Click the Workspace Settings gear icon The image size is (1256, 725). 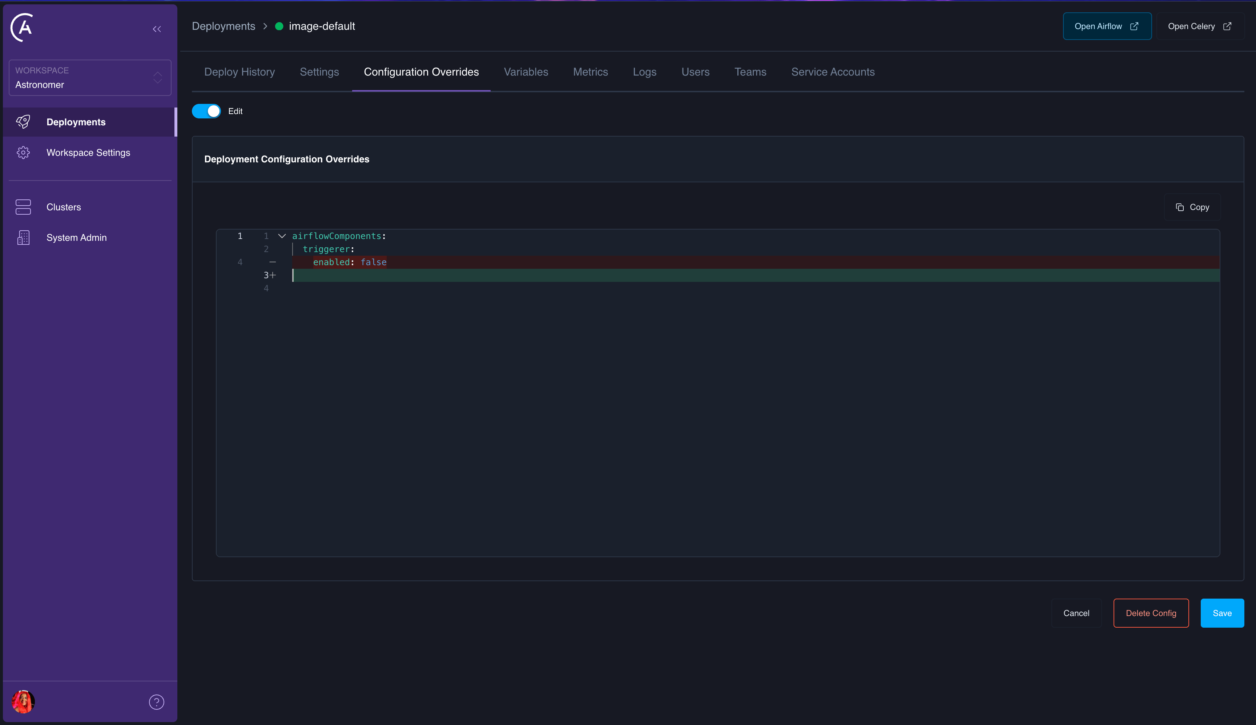[23, 153]
